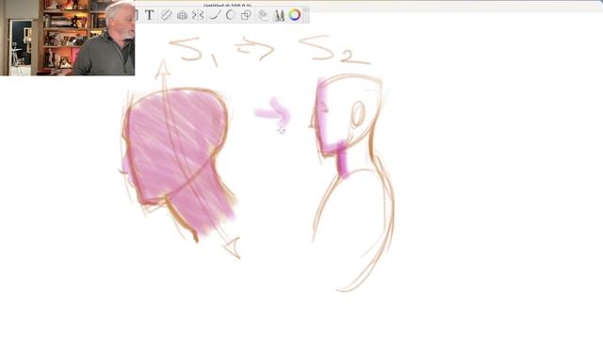
Task: Select the Shapes draw style tool
Action: [x=246, y=15]
